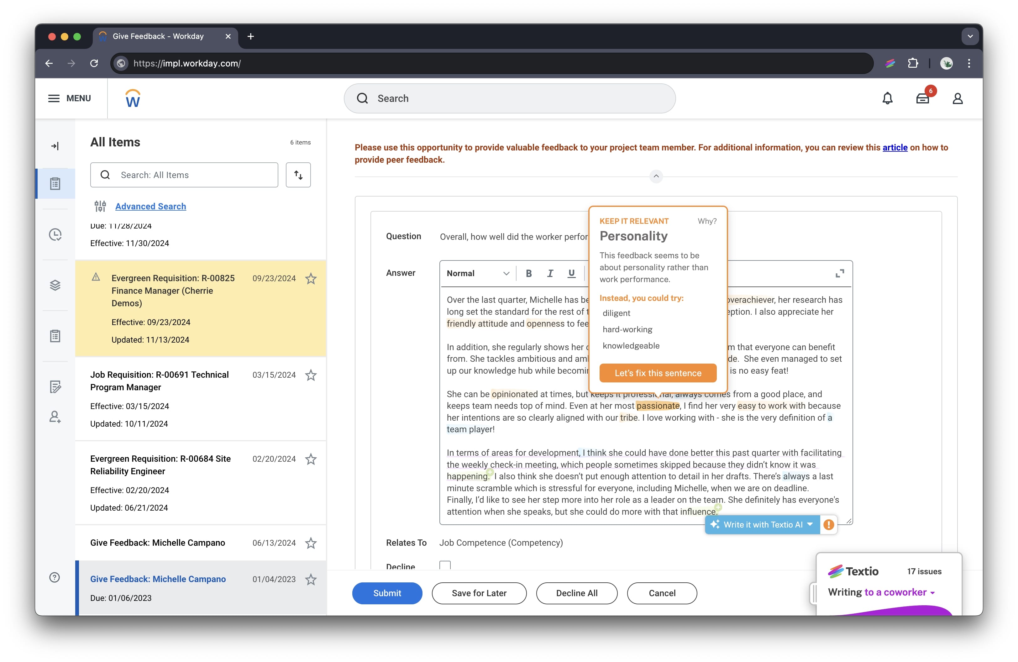Open drafts via the pencil edit icon
This screenshot has height=662, width=1018.
(x=55, y=387)
